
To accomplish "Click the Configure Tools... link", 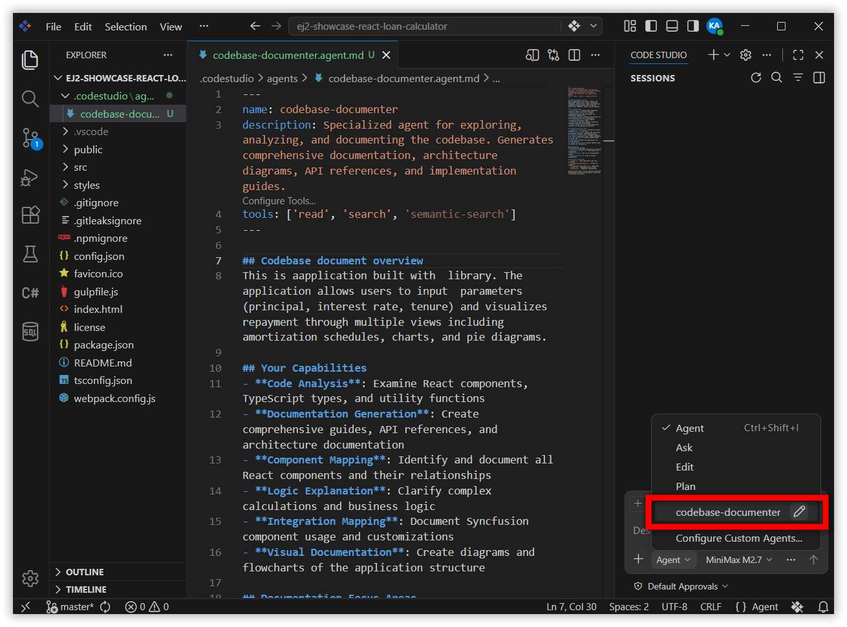I will [x=279, y=201].
